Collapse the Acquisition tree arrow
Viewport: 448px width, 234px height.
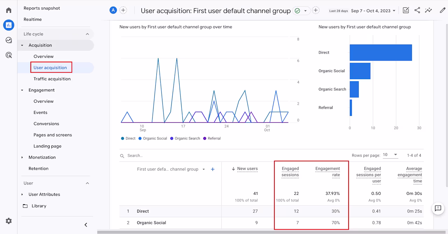(x=22, y=45)
